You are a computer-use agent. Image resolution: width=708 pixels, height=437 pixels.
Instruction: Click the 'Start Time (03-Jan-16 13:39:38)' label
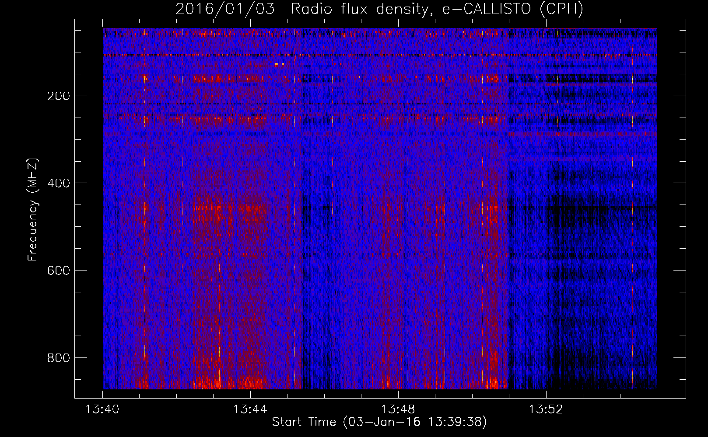(x=379, y=422)
